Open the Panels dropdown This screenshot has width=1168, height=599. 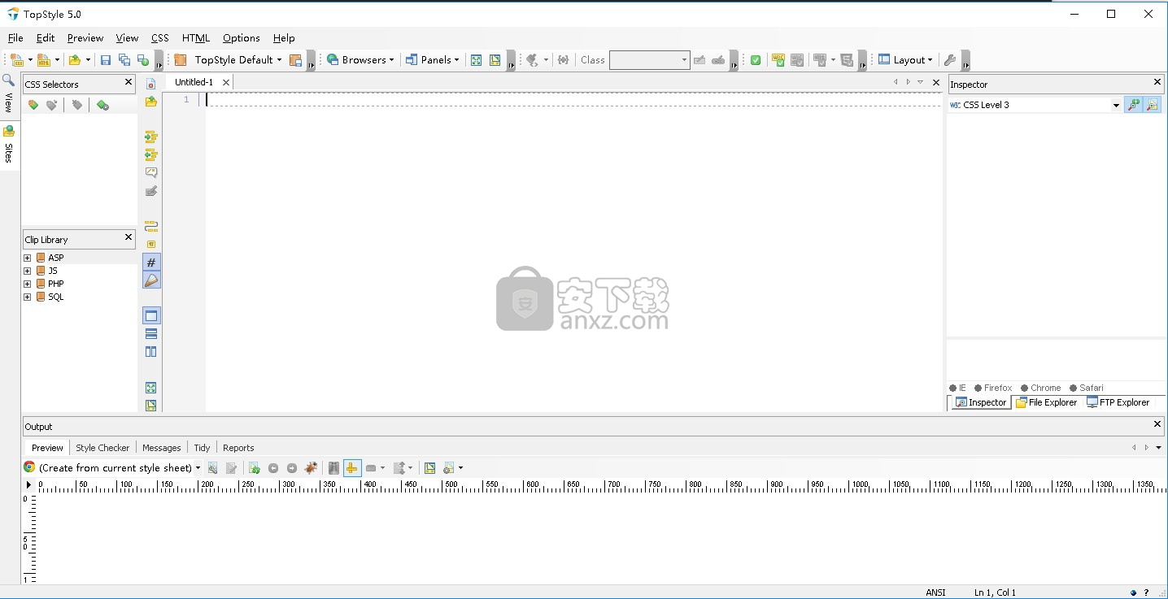pos(432,59)
